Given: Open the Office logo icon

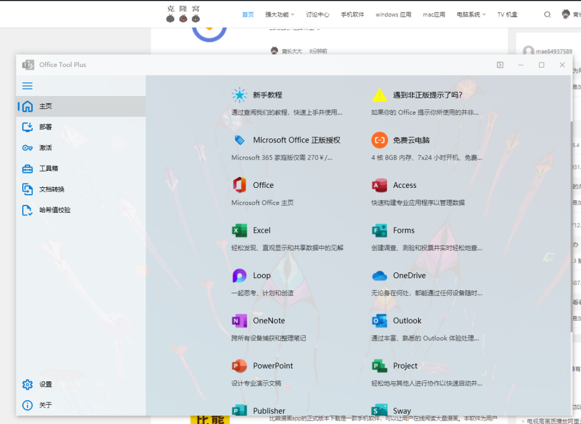Looking at the screenshot, I should [239, 185].
